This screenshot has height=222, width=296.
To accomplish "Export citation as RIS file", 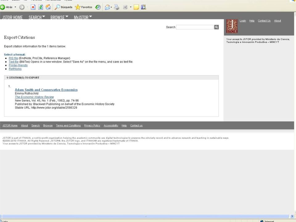I will [x=13, y=58].
